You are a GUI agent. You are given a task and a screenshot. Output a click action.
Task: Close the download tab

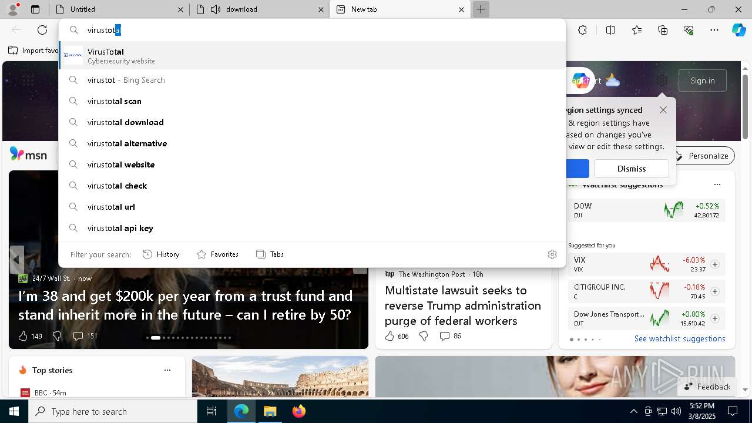321,9
